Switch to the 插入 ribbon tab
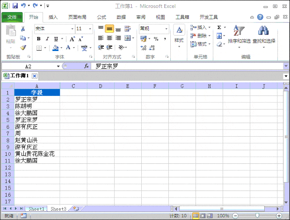Screen dimensions: 290x220 point(53,17)
